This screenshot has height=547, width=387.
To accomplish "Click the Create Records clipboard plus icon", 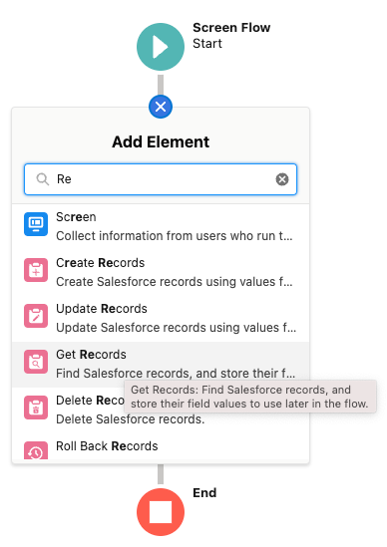I will point(36,270).
